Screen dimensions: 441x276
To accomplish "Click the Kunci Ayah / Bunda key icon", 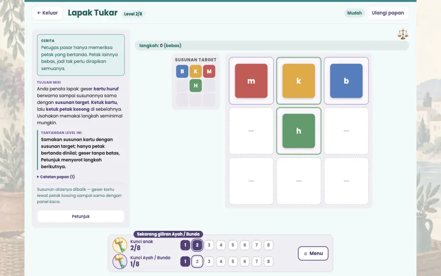I will [120, 261].
